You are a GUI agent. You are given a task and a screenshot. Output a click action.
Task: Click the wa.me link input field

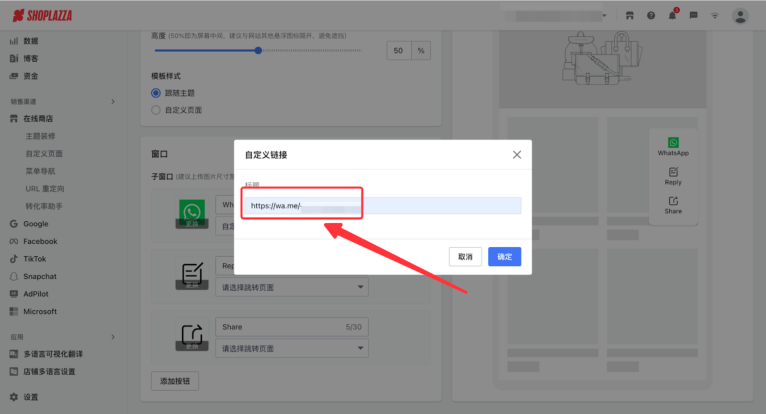tap(382, 206)
